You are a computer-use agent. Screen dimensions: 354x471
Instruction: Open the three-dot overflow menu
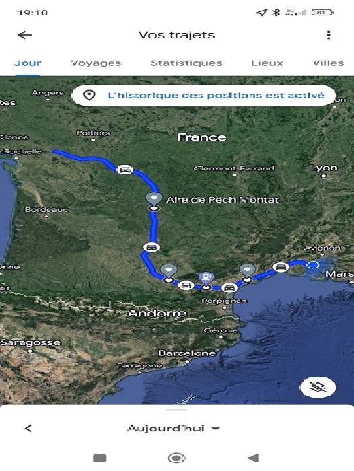(x=328, y=35)
